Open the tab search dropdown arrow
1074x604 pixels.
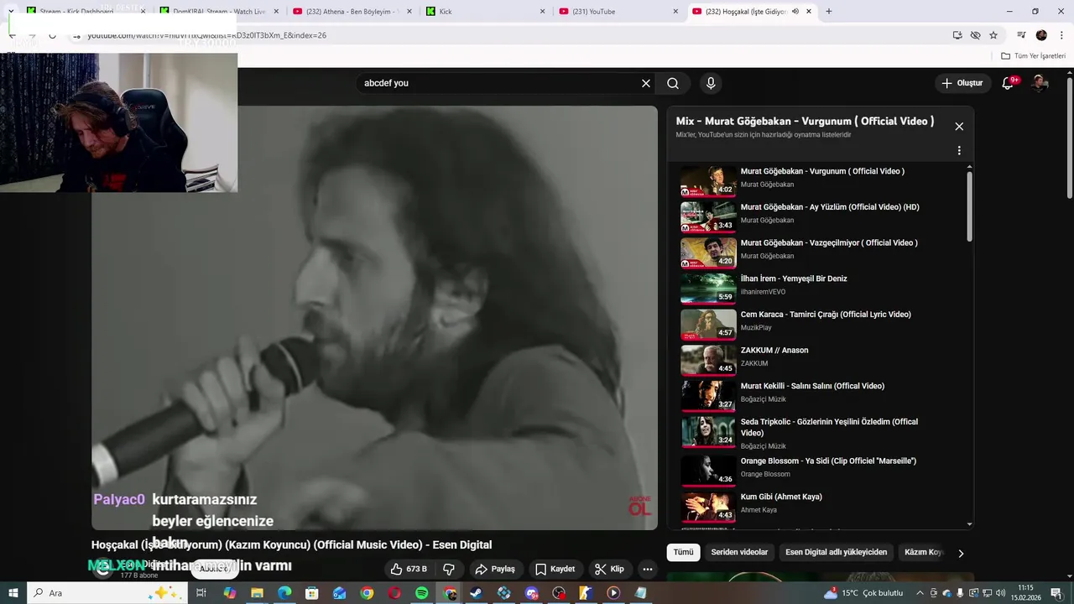click(11, 12)
